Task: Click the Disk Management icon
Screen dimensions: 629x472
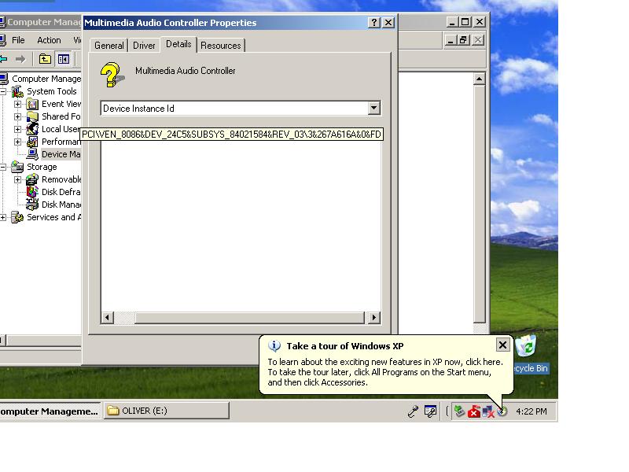Action: (32, 205)
